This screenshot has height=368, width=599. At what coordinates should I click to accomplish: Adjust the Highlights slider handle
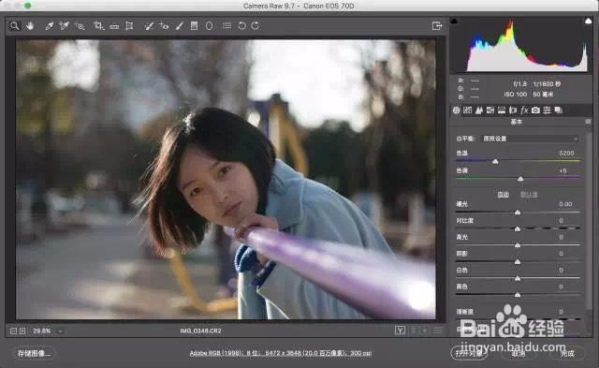(518, 245)
